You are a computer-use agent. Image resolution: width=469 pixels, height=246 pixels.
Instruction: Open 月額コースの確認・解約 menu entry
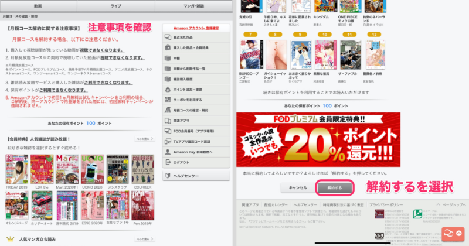click(196, 110)
